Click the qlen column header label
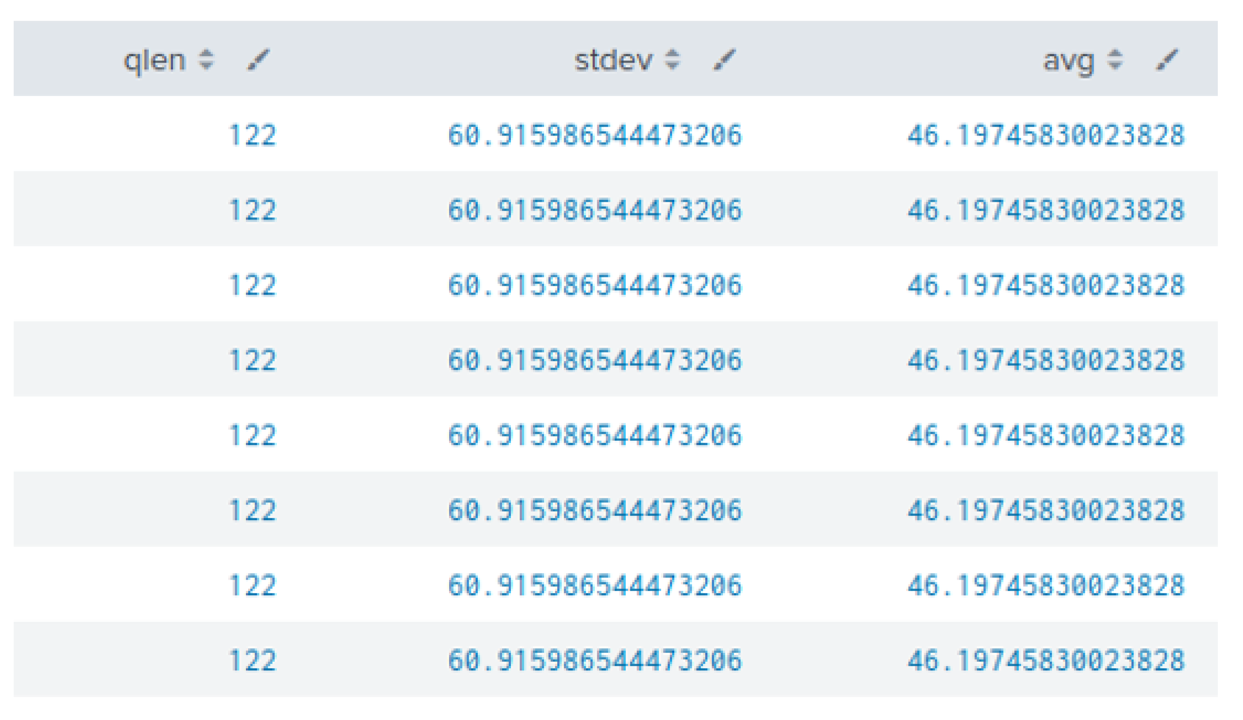 tap(155, 61)
